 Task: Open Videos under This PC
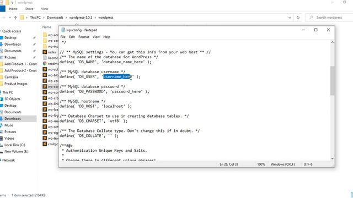pos(9,138)
